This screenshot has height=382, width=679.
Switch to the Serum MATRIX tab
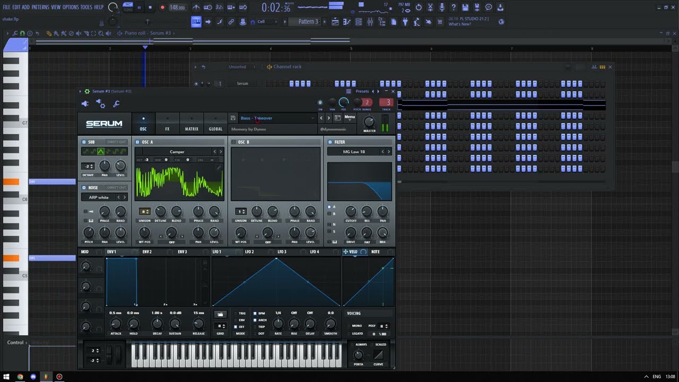coord(191,124)
